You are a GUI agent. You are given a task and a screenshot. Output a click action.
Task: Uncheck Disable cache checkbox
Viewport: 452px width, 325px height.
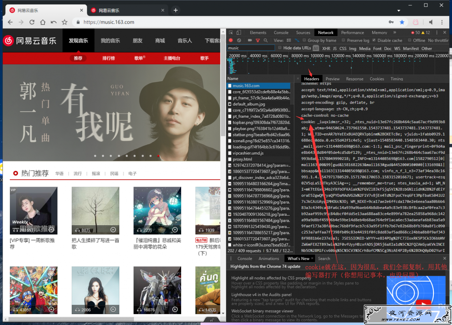pos(374,40)
